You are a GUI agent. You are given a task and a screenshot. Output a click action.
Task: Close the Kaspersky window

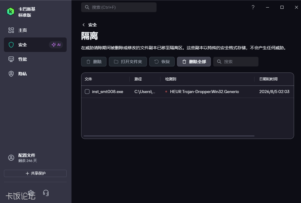(296, 7)
